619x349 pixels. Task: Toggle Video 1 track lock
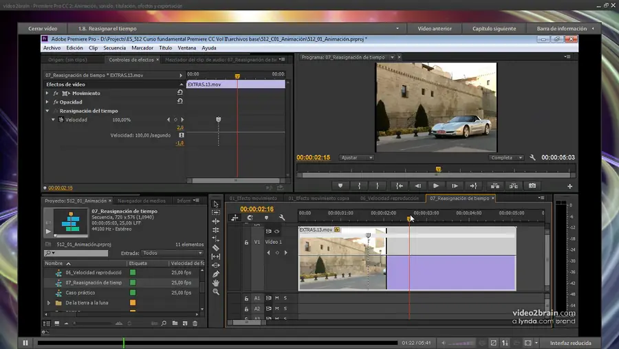click(x=246, y=242)
